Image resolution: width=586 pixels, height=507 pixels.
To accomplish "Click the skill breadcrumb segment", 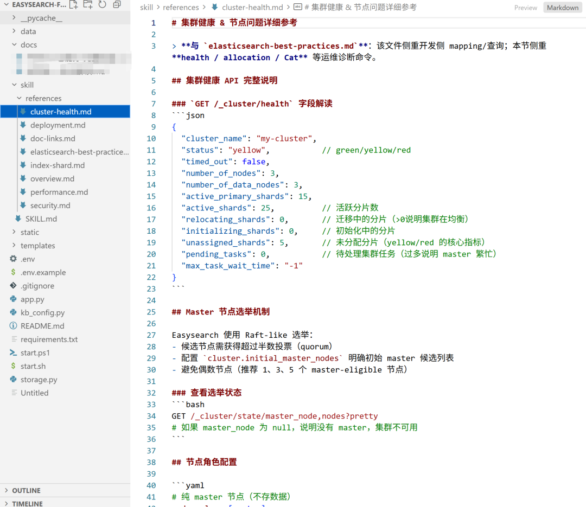I will coord(146,8).
